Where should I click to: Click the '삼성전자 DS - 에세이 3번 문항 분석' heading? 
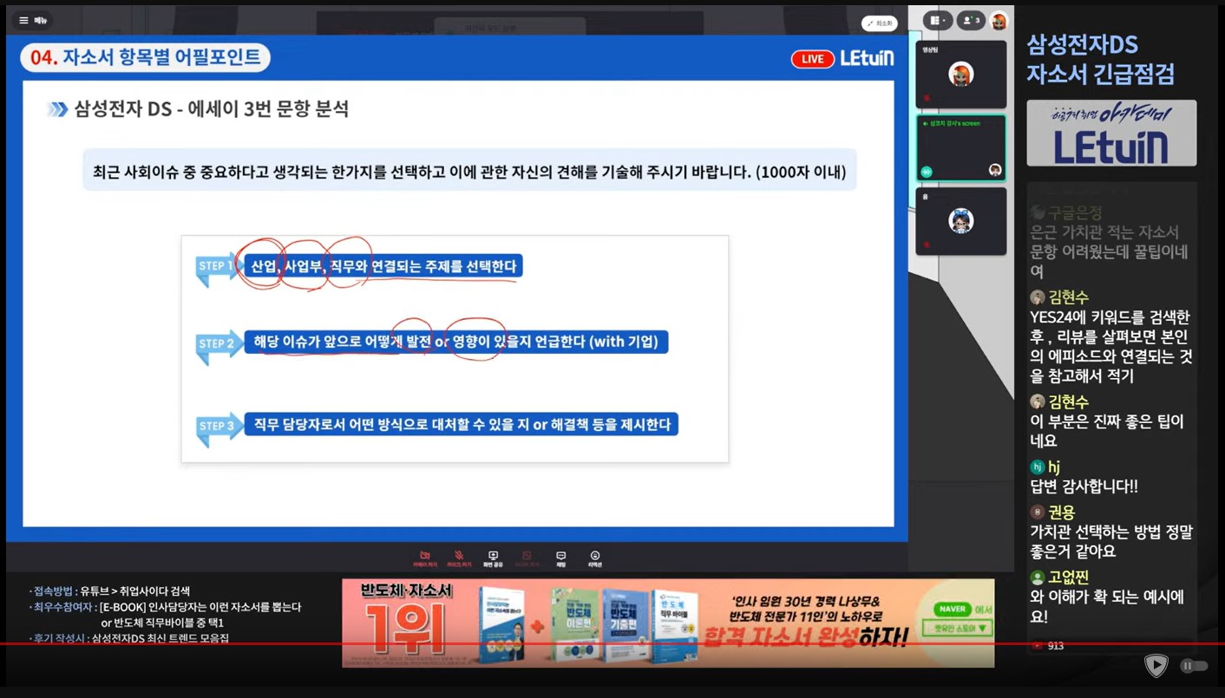211,109
